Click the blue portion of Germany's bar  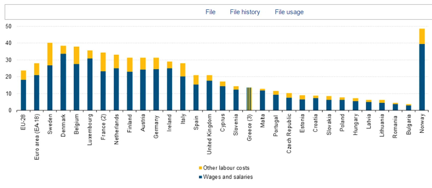[x=156, y=90]
